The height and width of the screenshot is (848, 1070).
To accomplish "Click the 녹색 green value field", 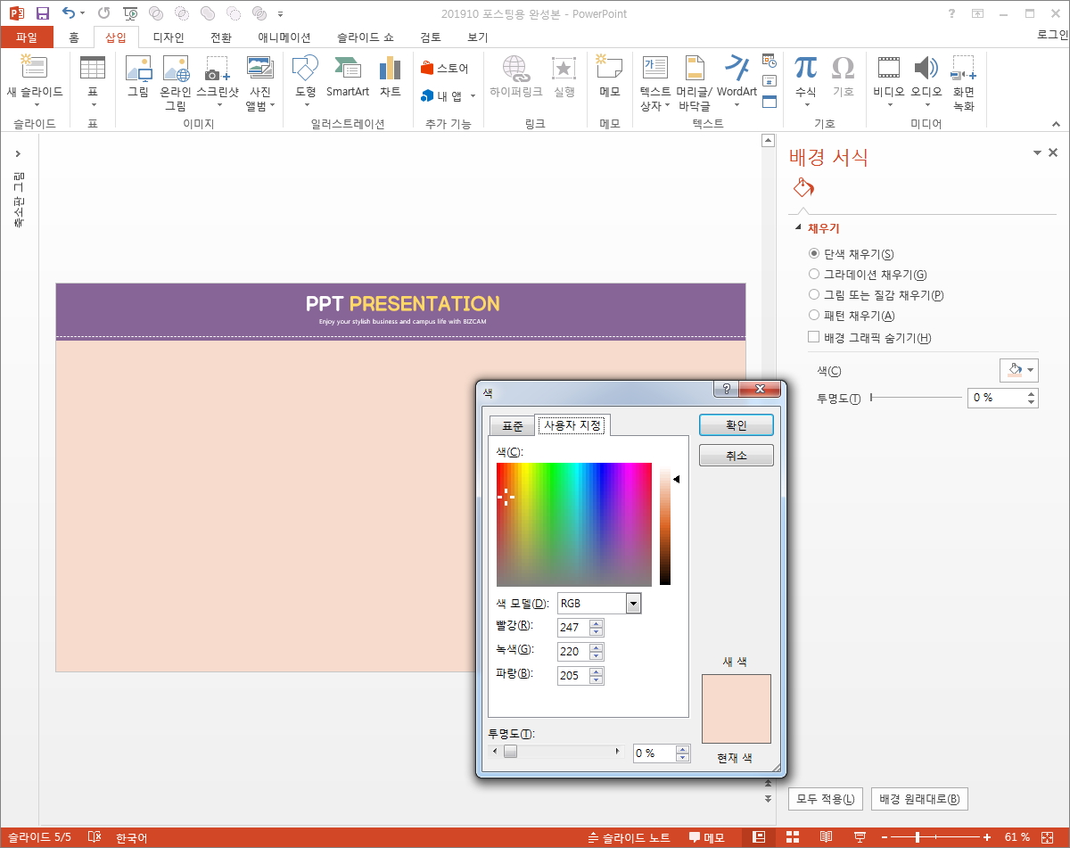I will click(x=573, y=652).
